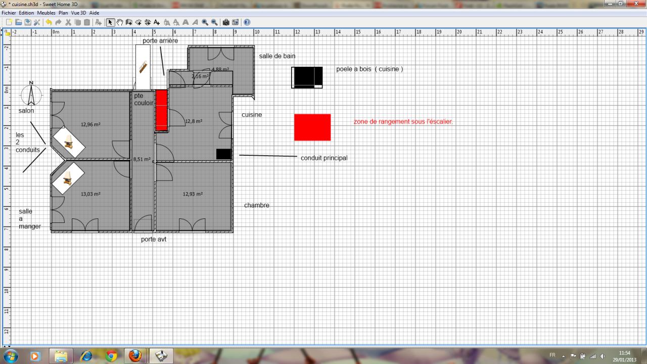647x364 pixels.
Task: Click the 'pte couloir' label
Action: tap(144, 99)
